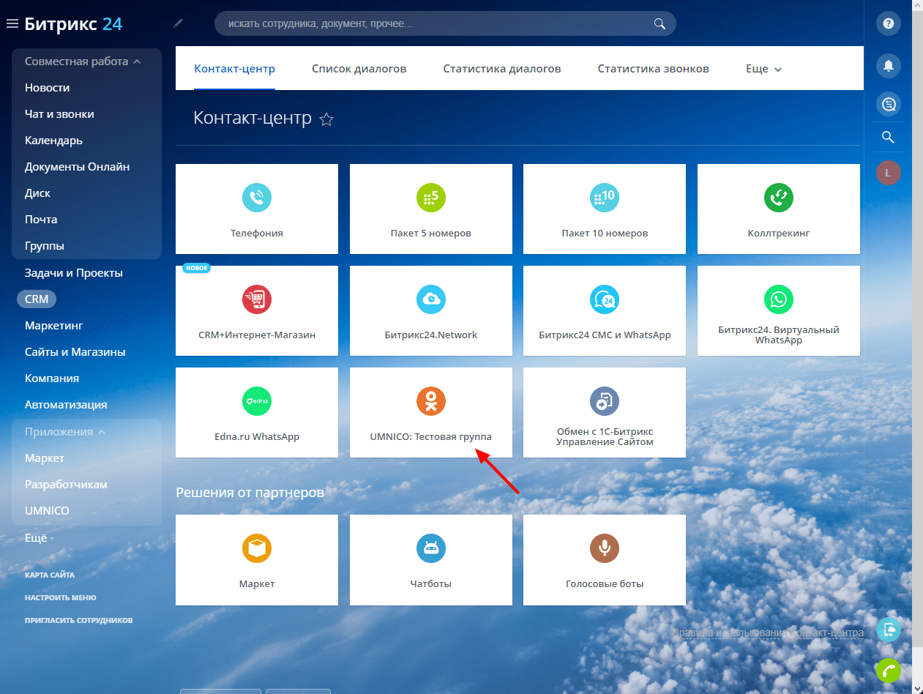Image resolution: width=923 pixels, height=694 pixels.
Task: Switch to the Список диалогов tab
Action: [x=359, y=69]
